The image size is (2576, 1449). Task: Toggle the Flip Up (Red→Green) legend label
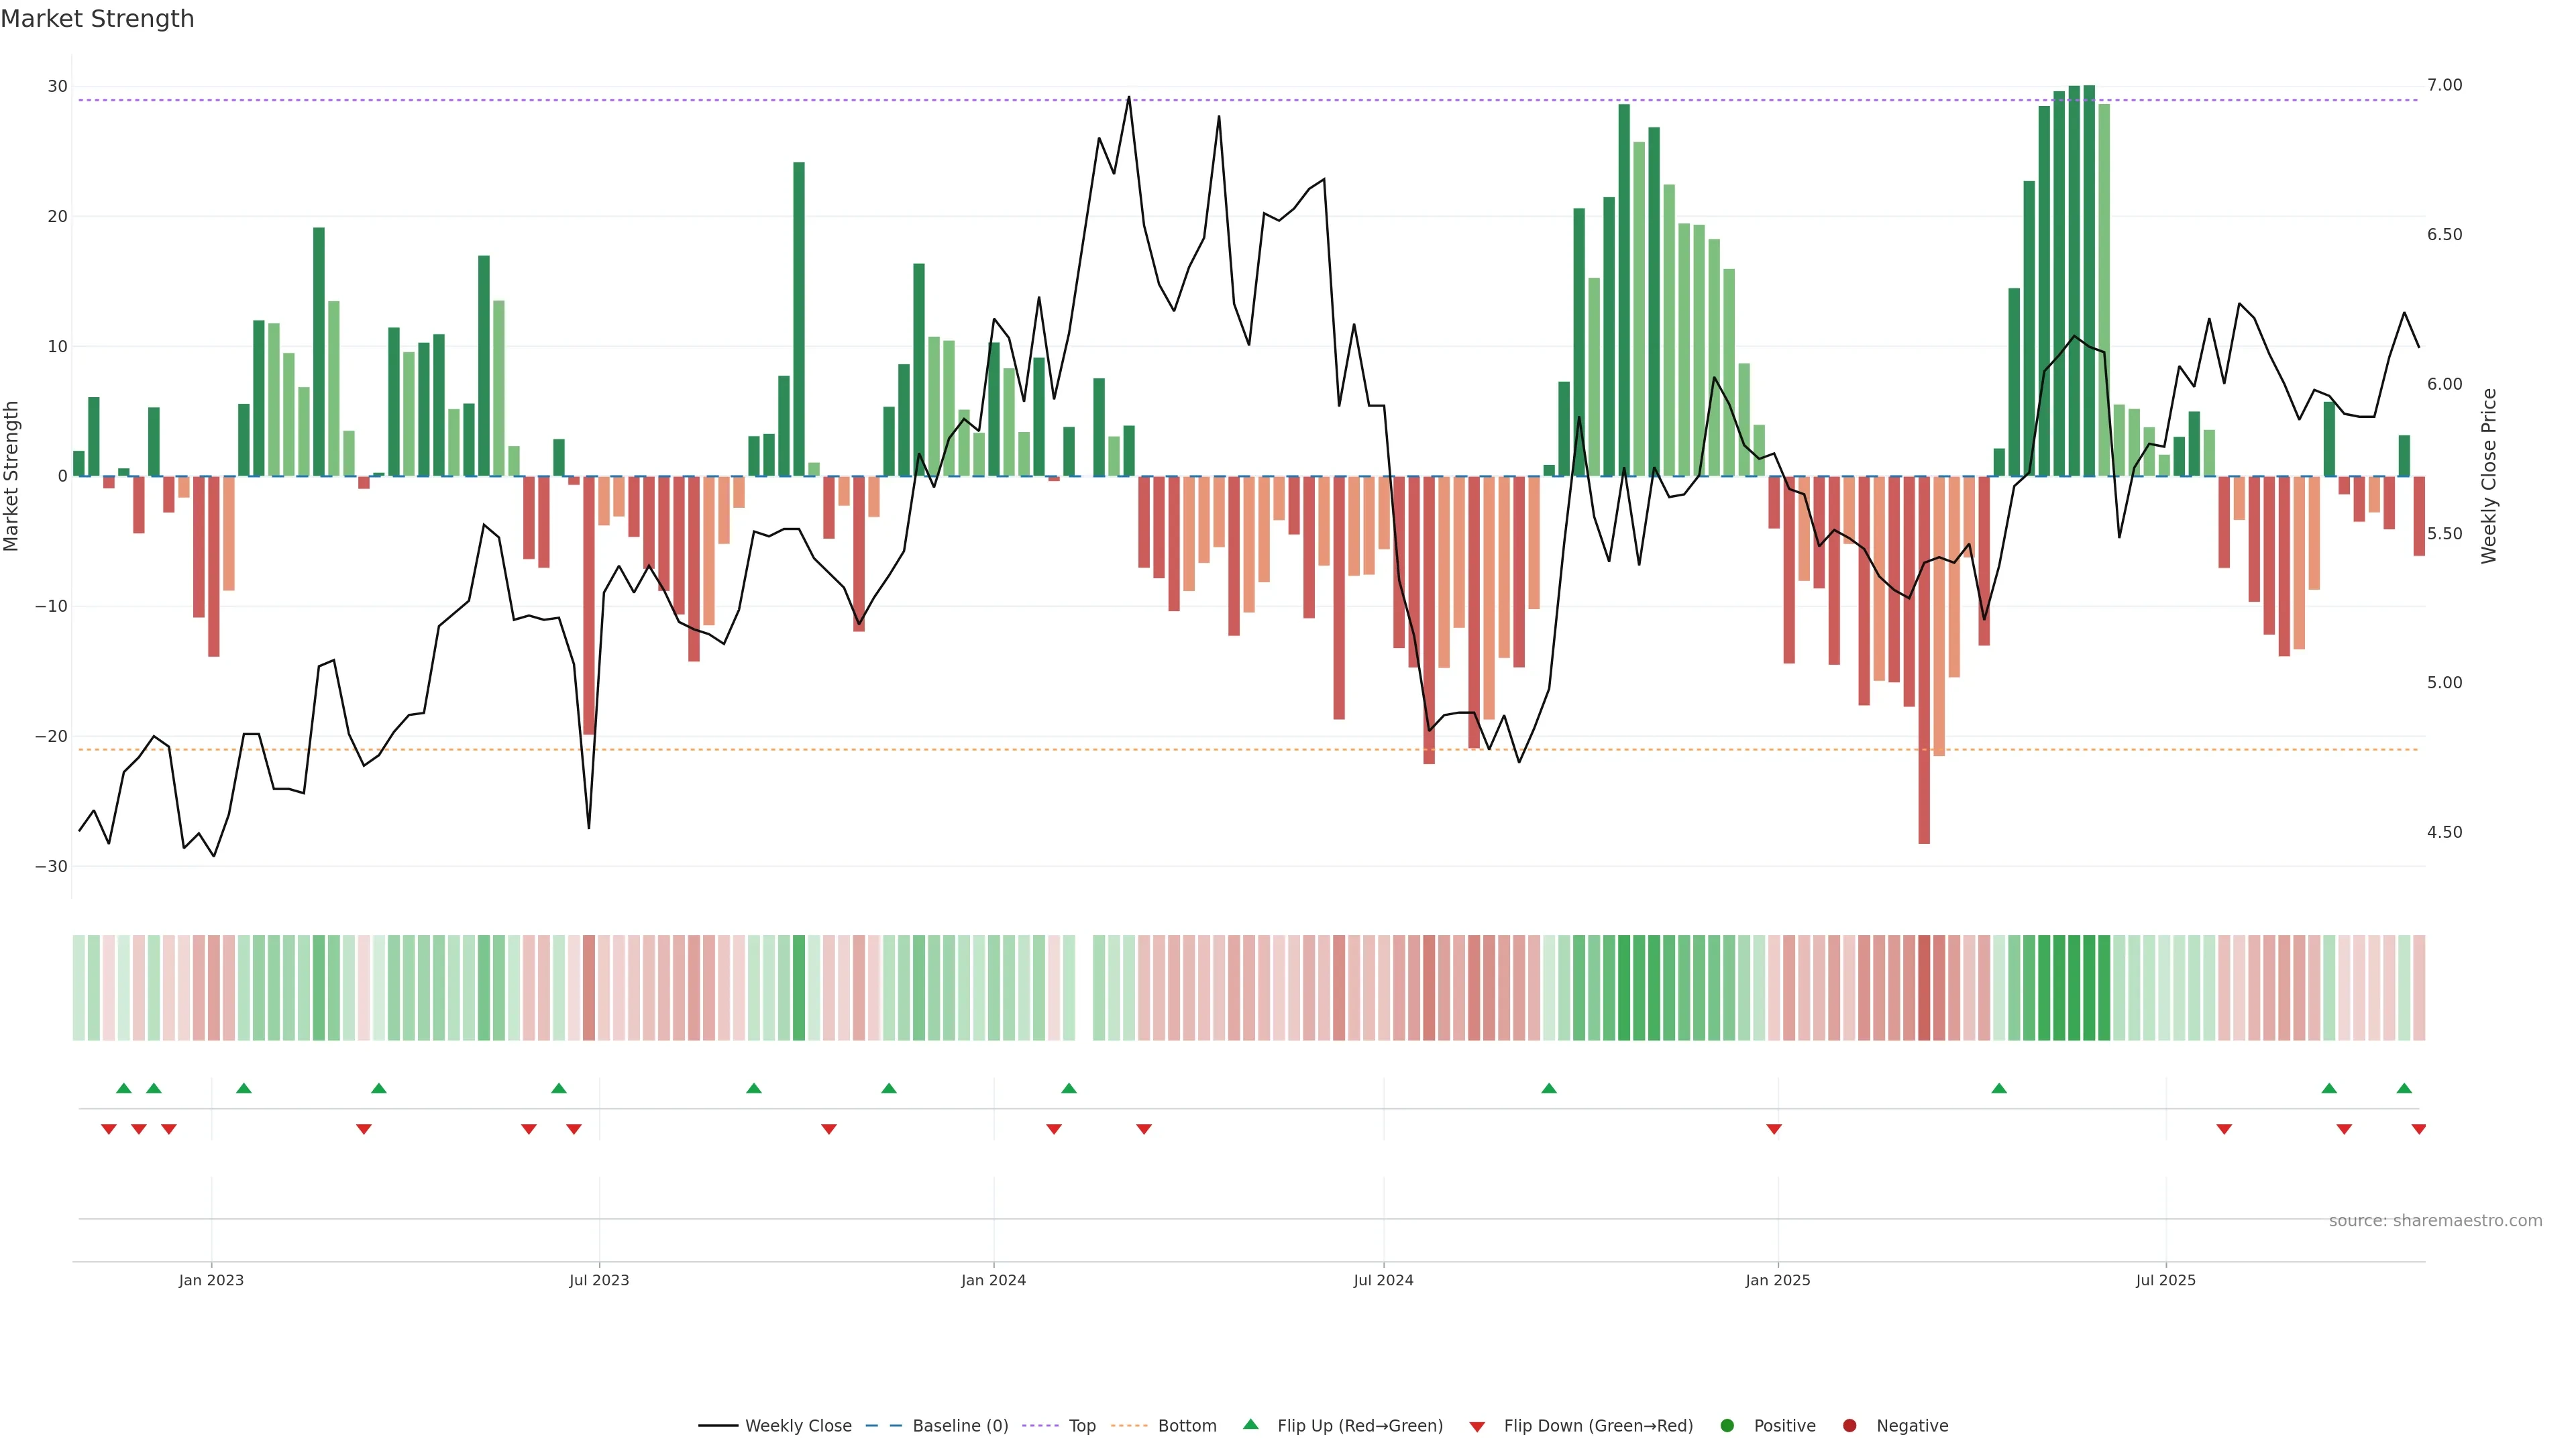(x=1360, y=1426)
